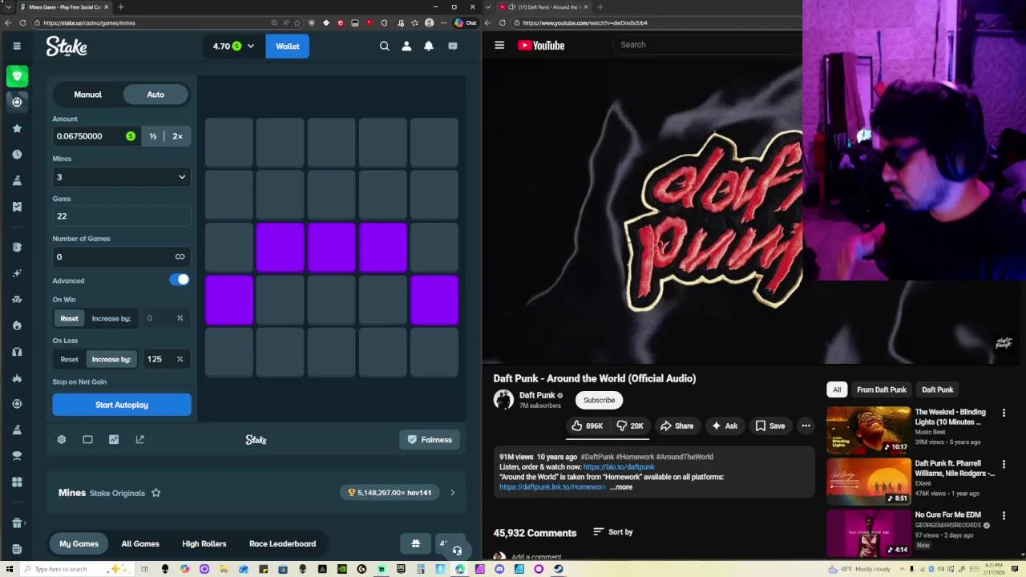Favourite Mines with the star icon

tap(156, 493)
